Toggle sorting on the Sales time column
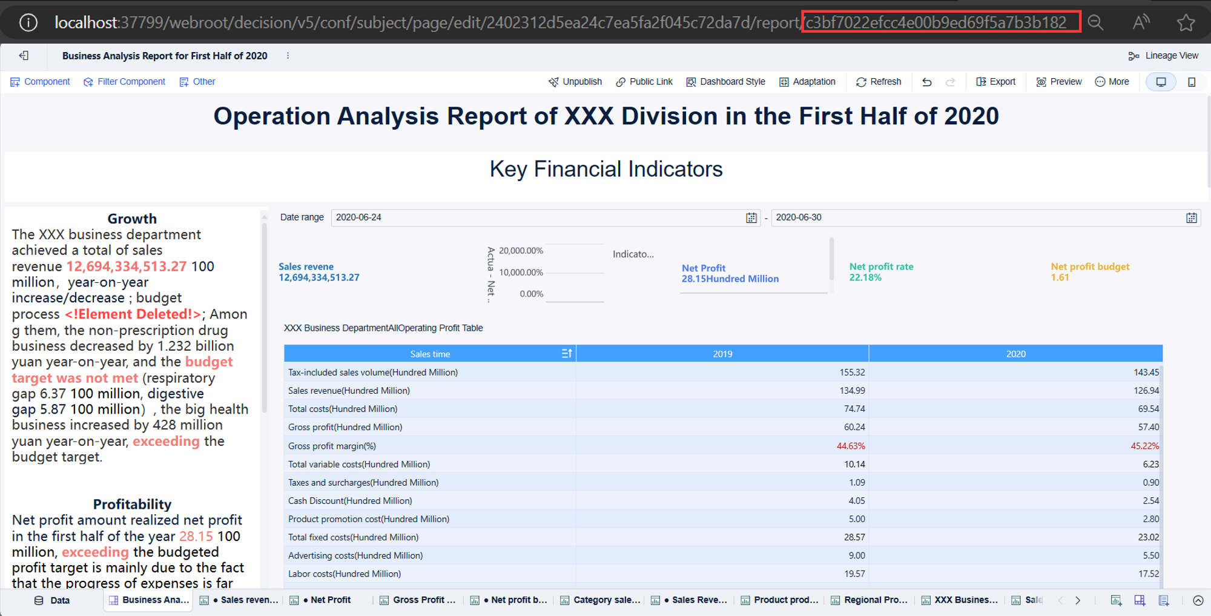1211x616 pixels. coord(566,353)
